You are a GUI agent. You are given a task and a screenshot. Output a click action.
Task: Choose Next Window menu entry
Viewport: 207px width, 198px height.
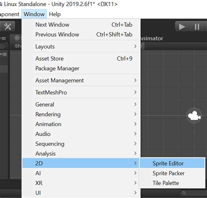(81, 25)
